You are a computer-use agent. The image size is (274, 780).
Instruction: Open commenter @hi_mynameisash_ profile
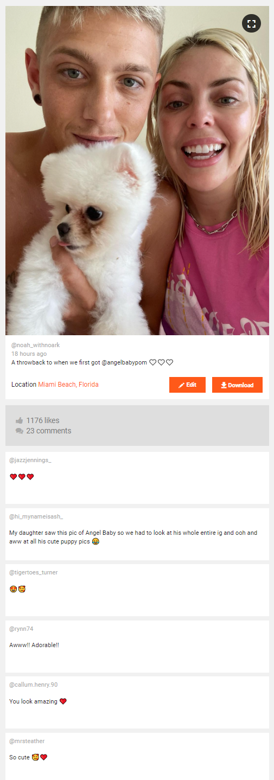[x=36, y=516]
